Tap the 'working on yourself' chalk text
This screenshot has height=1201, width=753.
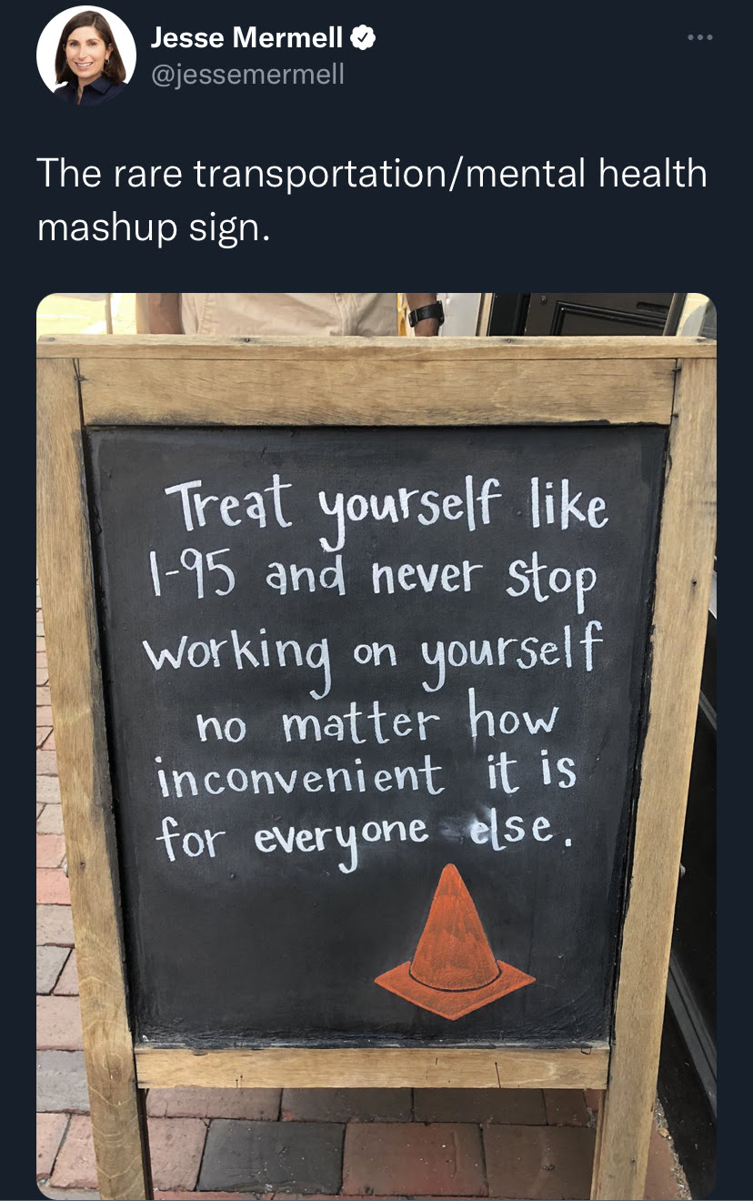tap(373, 649)
